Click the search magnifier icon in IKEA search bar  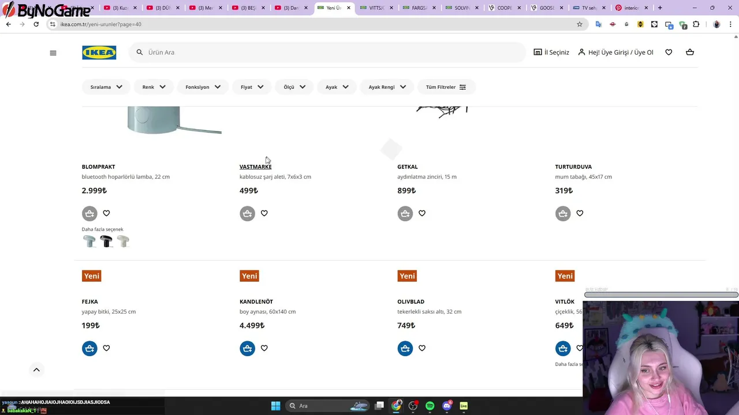[140, 52]
